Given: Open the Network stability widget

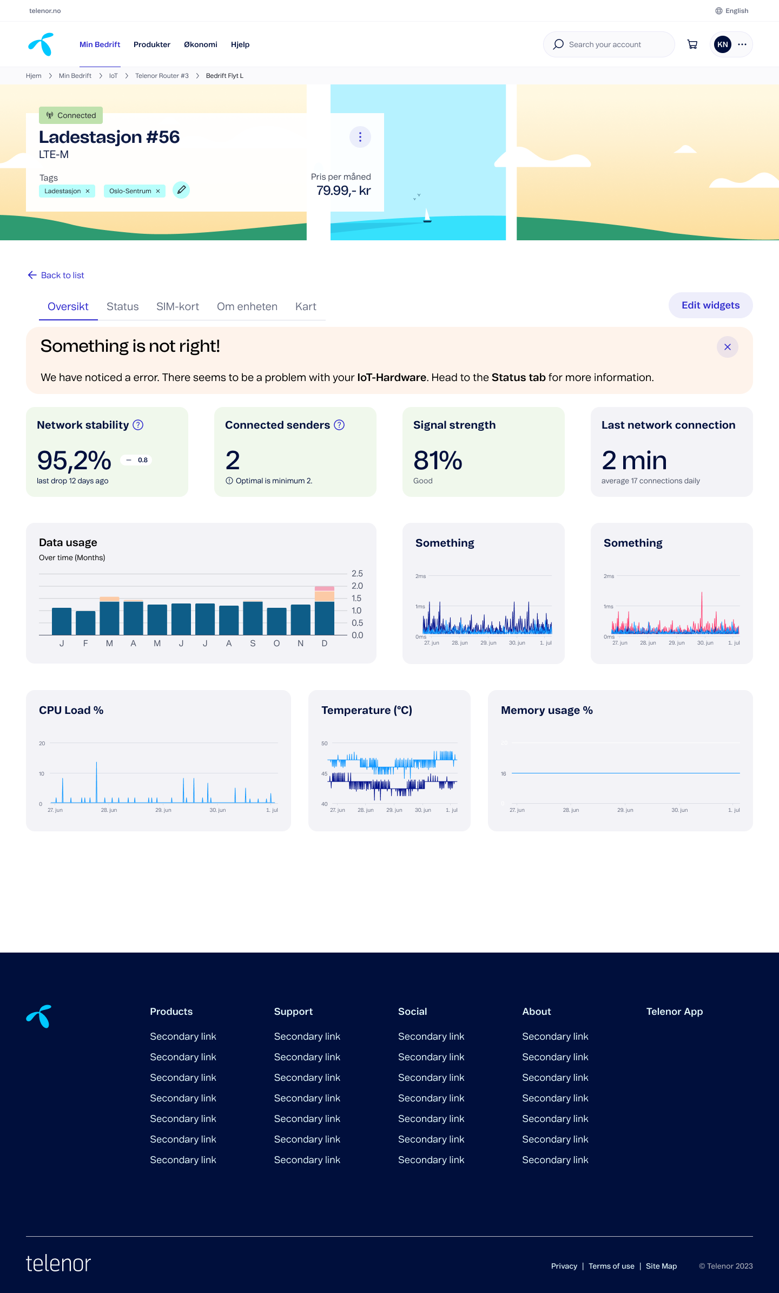Looking at the screenshot, I should [x=107, y=452].
